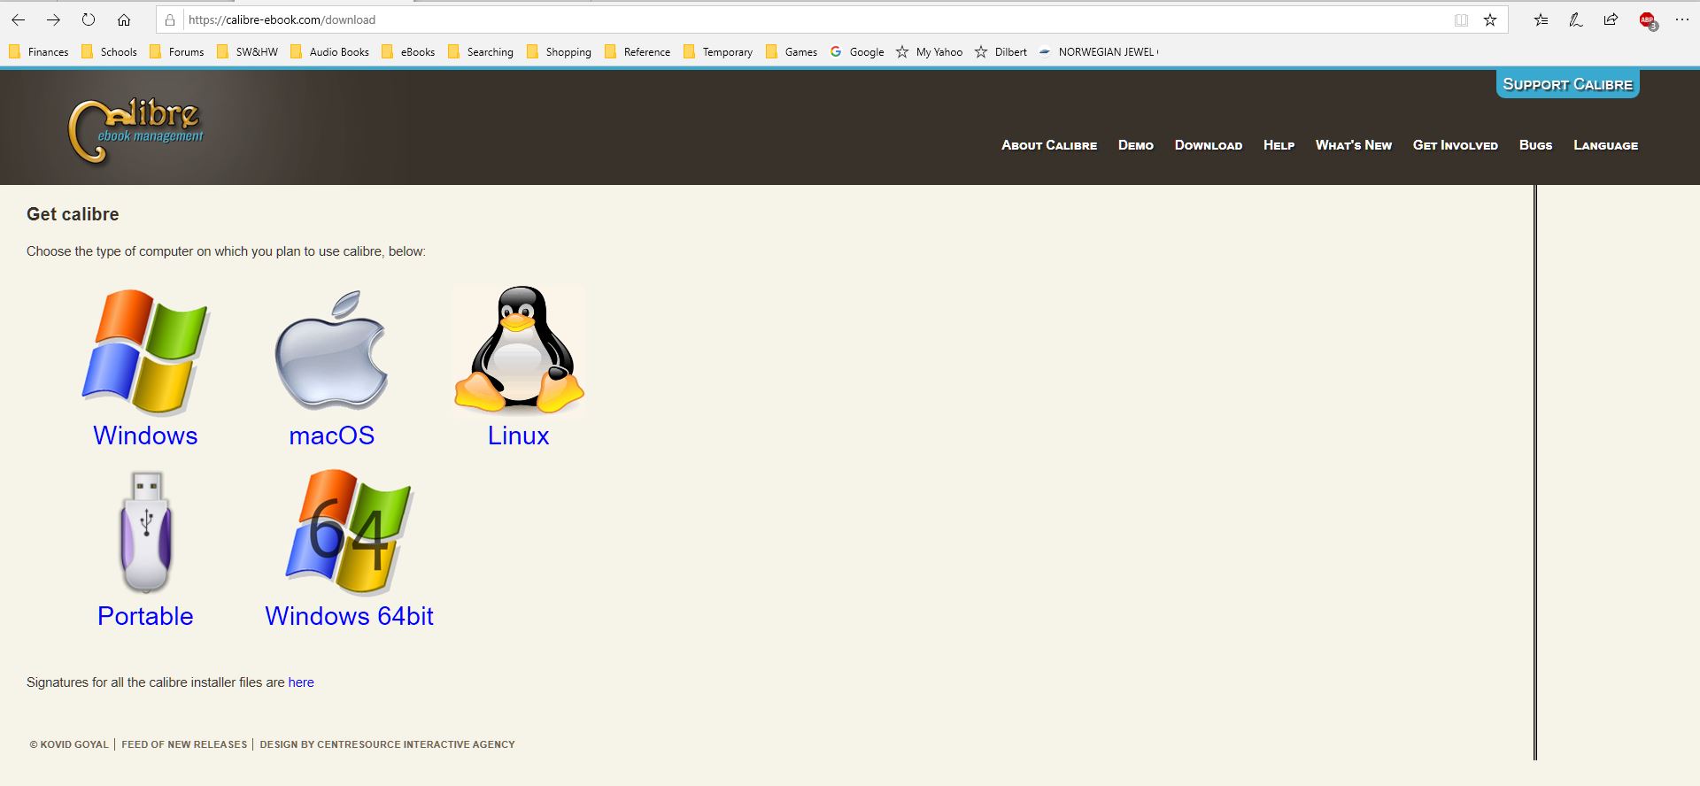Open the My Yahoo bookmark
This screenshot has height=786, width=1700.
929,52
